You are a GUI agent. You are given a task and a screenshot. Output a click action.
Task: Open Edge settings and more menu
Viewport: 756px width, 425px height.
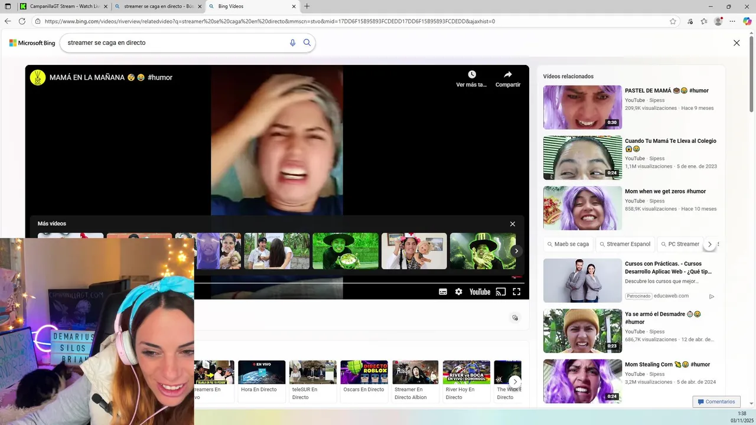(x=733, y=21)
